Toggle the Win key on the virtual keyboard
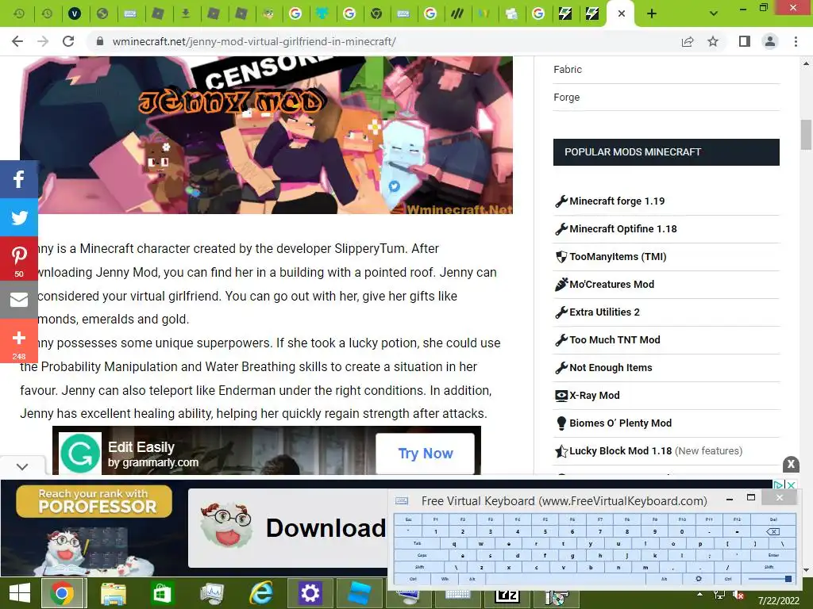This screenshot has width=813, height=609. (445, 579)
